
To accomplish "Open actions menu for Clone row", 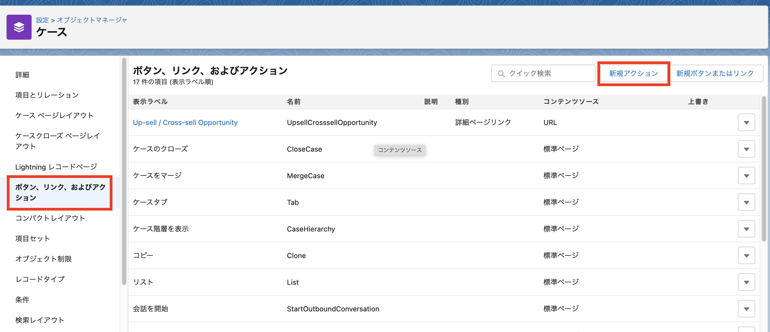I will [746, 255].
